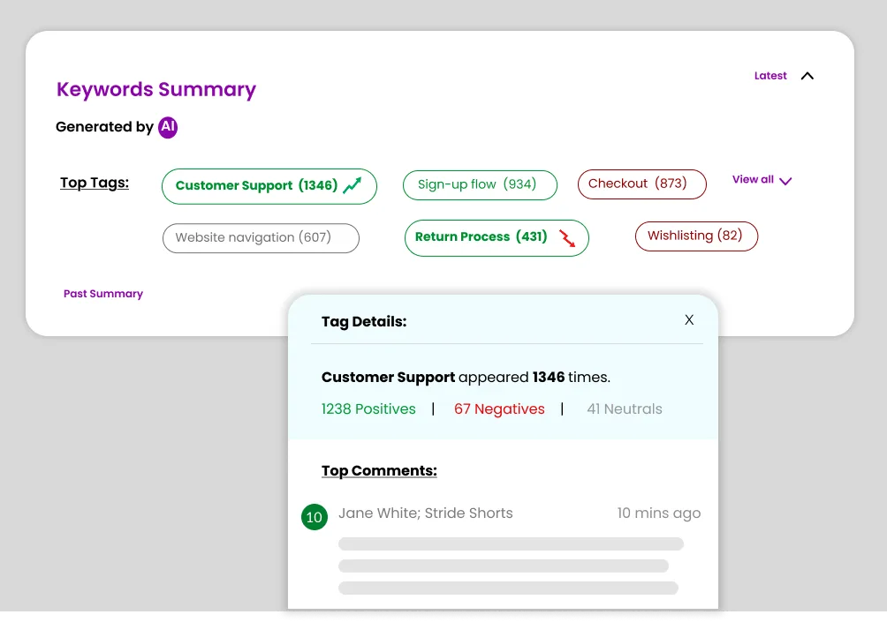887x622 pixels.
Task: Select the Checkout tag
Action: tap(641, 184)
